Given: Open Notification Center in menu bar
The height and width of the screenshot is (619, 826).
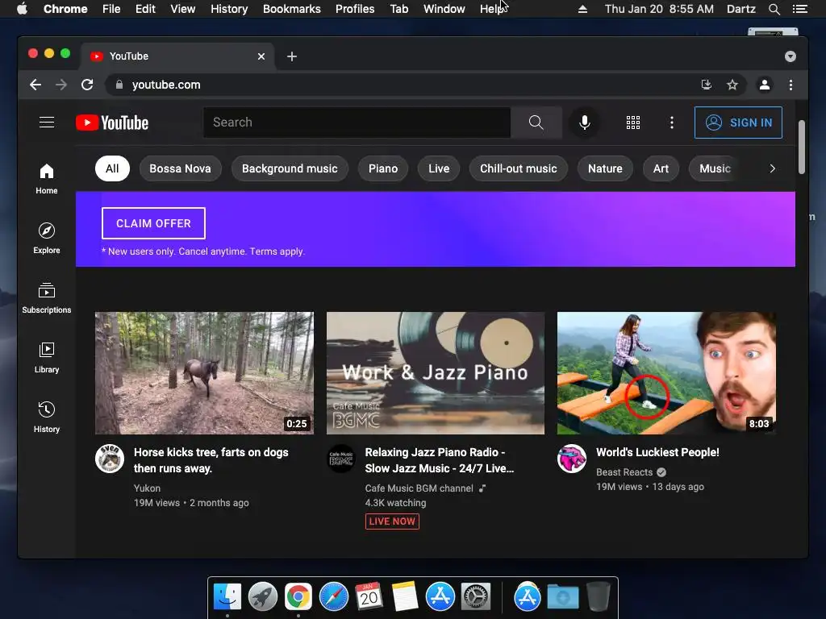Looking at the screenshot, I should [x=799, y=9].
